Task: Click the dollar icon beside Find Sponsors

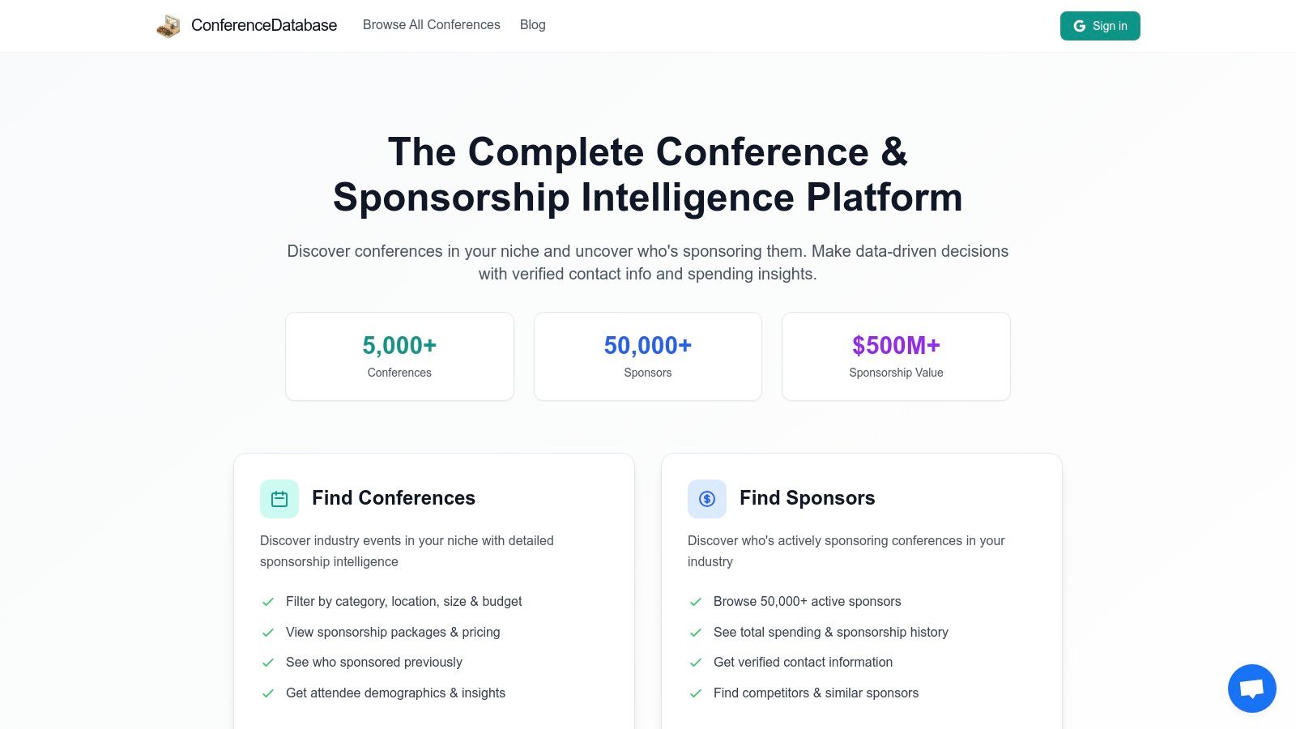Action: pyautogui.click(x=706, y=499)
